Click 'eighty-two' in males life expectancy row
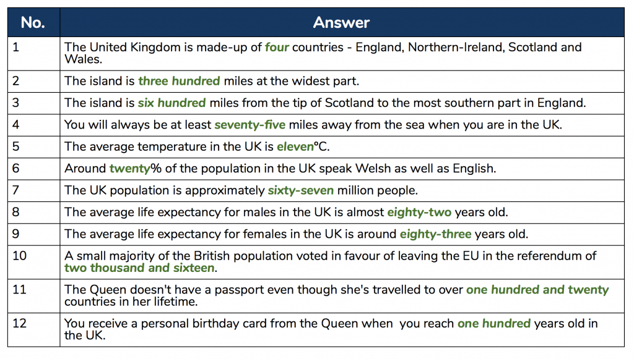Image resolution: width=634 pixels, height=359 pixels. coord(419,212)
